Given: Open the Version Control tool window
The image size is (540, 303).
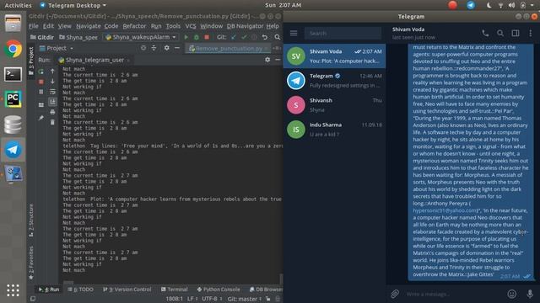Looking at the screenshot, I should 127,290.
